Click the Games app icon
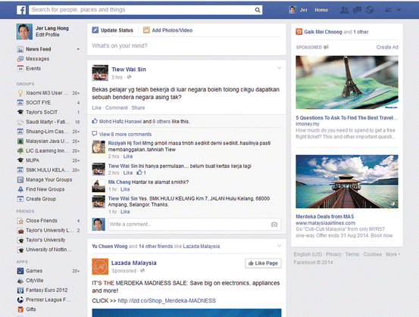419x317 pixels. tap(20, 271)
